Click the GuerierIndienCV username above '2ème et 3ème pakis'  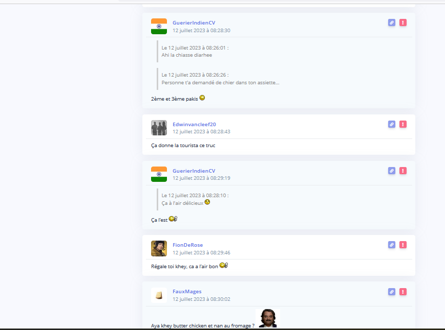[x=194, y=22]
